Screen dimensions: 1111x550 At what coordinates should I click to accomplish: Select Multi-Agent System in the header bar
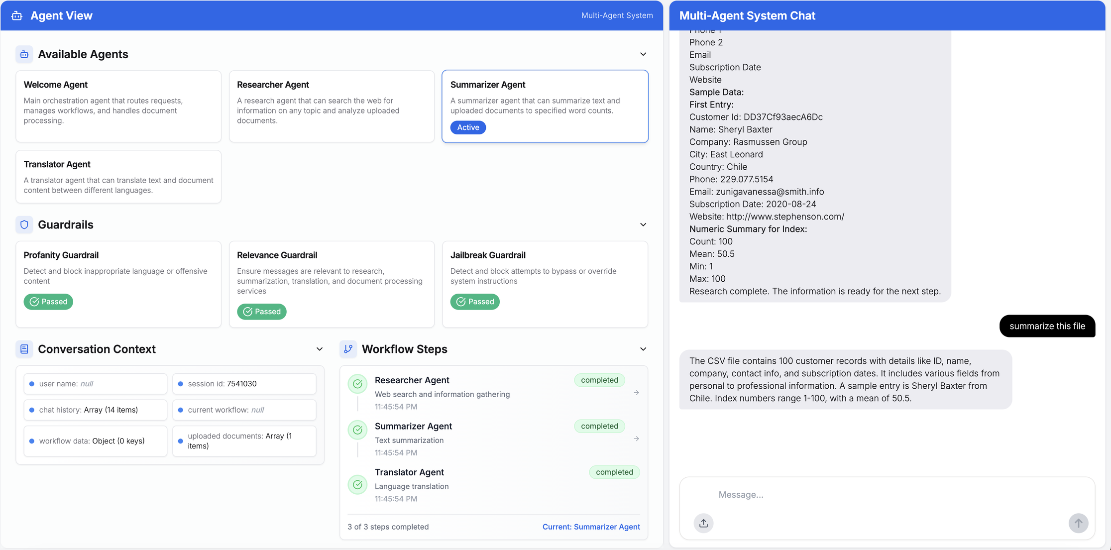[x=617, y=15]
